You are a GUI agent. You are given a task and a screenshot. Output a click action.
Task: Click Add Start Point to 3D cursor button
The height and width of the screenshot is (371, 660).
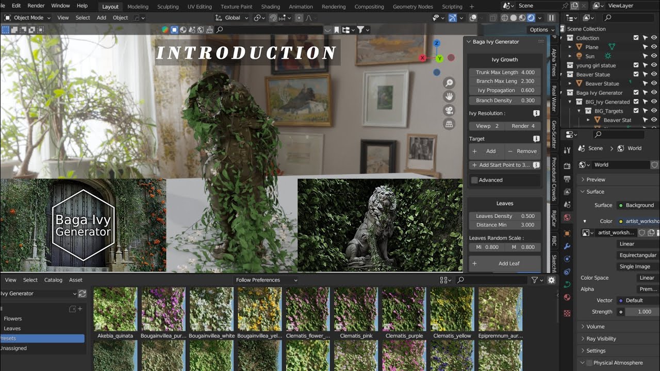click(x=500, y=165)
